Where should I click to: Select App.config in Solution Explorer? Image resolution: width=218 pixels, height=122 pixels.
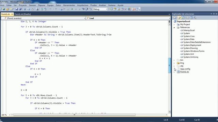tap(185, 69)
